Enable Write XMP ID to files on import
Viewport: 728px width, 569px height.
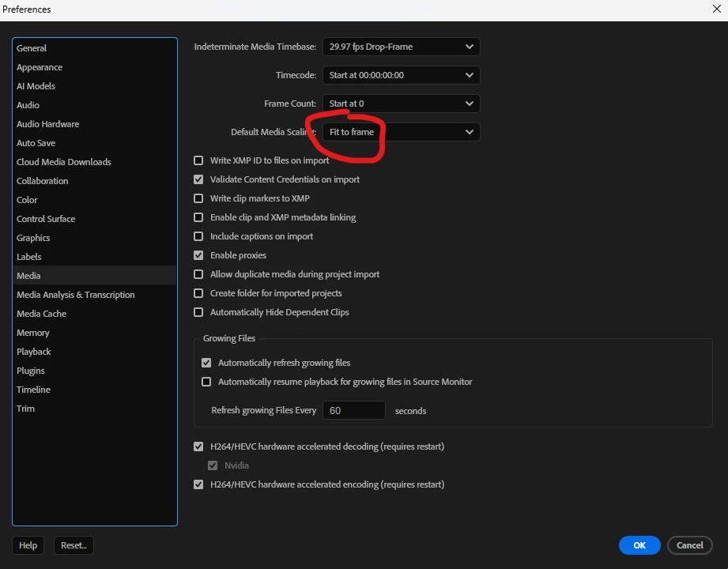point(198,160)
